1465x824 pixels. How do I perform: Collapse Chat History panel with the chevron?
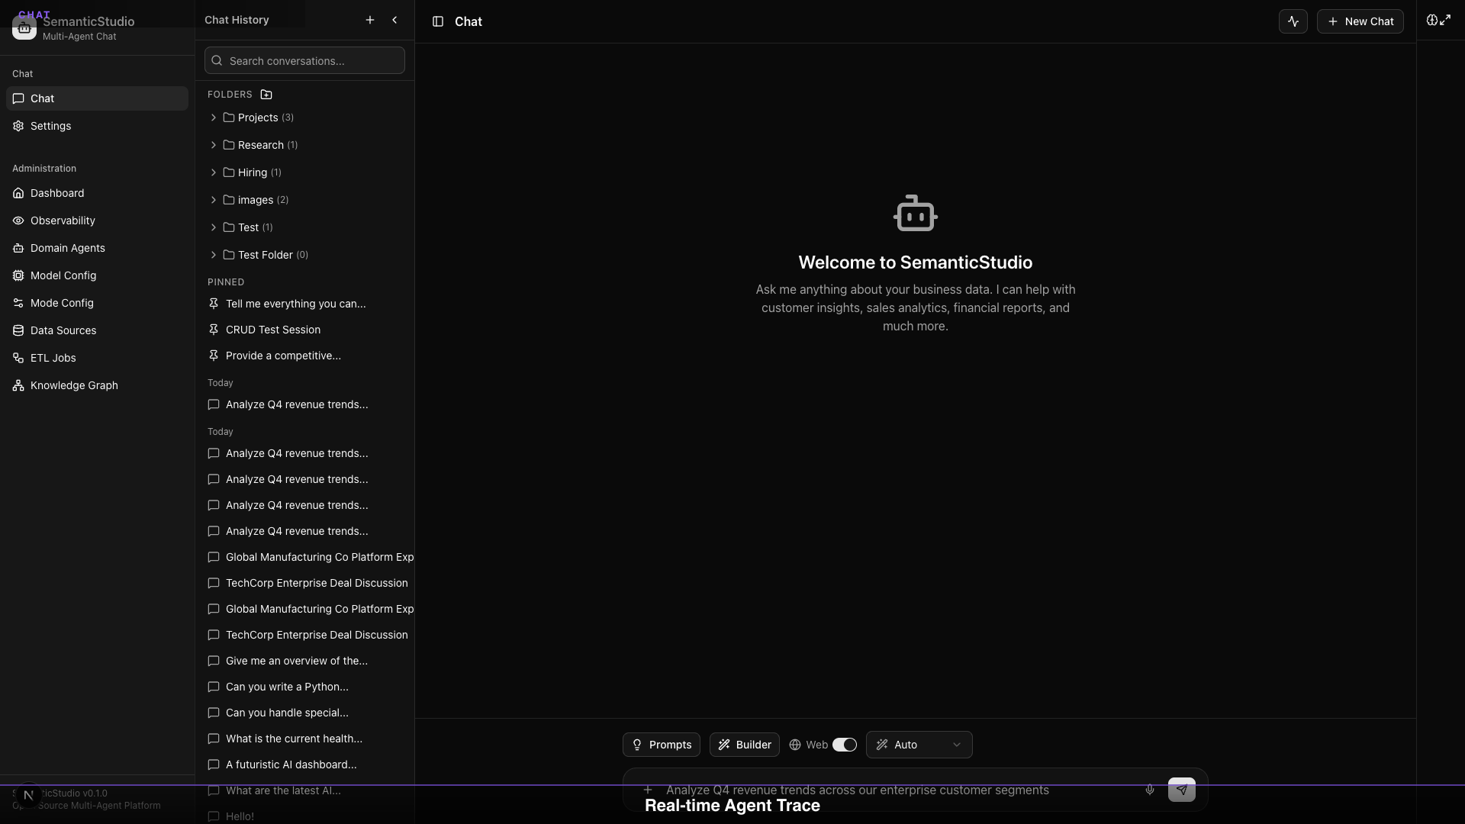[x=394, y=20]
